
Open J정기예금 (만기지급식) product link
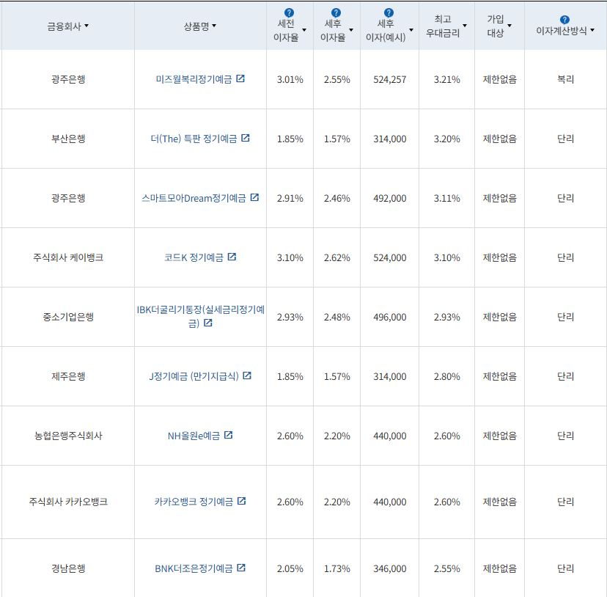[194, 376]
